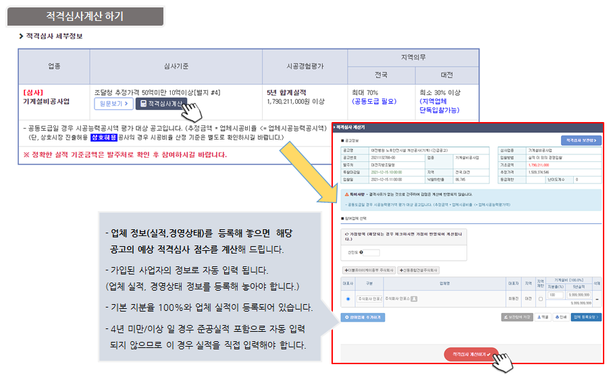Viewport: 611px width, 379px height.
Task: Click the red 기초금액 value 1,790,211,000
Action: (539, 165)
